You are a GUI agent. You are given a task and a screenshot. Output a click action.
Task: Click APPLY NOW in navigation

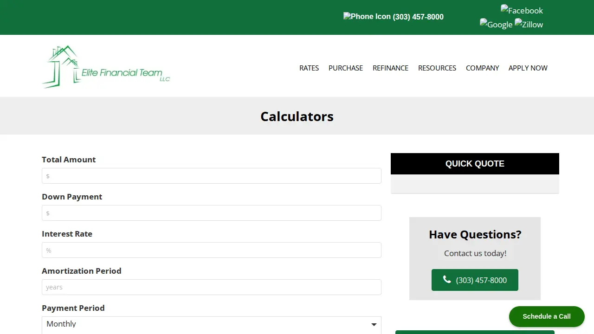[x=528, y=68]
